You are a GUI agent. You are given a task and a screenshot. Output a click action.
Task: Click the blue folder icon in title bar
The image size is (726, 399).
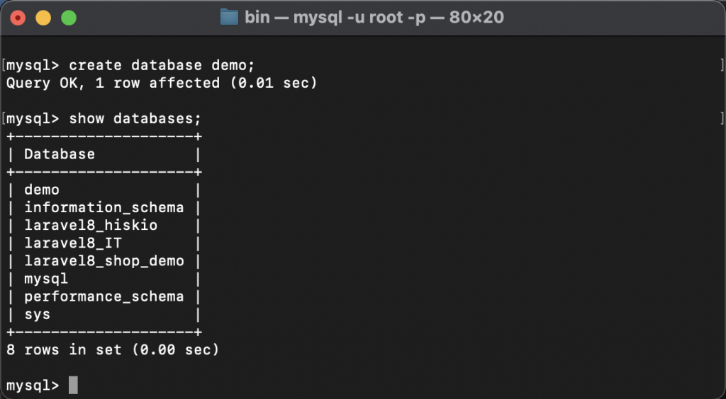(x=229, y=17)
